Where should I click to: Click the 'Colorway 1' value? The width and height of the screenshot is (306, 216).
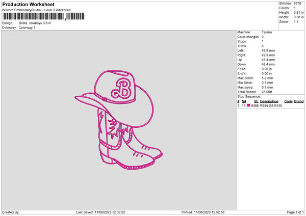click(27, 28)
